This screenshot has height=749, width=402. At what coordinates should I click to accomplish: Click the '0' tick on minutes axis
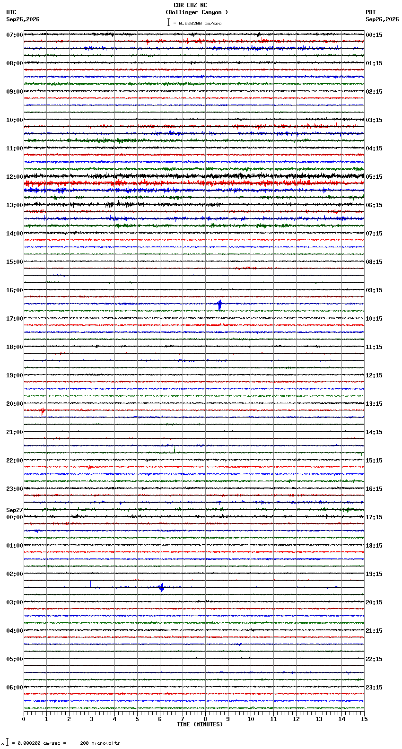point(24,719)
